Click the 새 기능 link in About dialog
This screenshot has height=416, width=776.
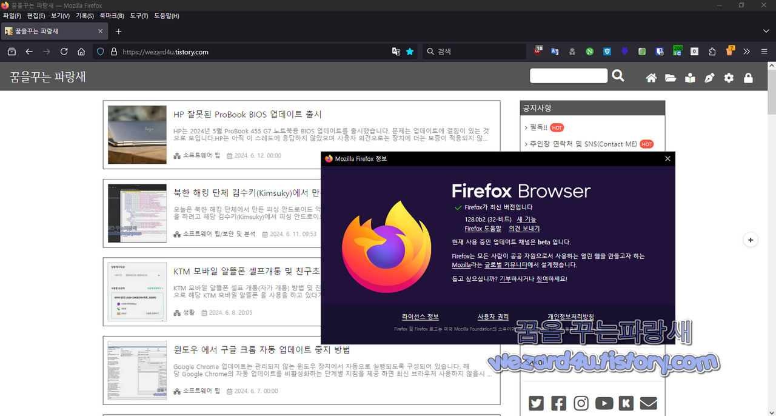click(526, 219)
